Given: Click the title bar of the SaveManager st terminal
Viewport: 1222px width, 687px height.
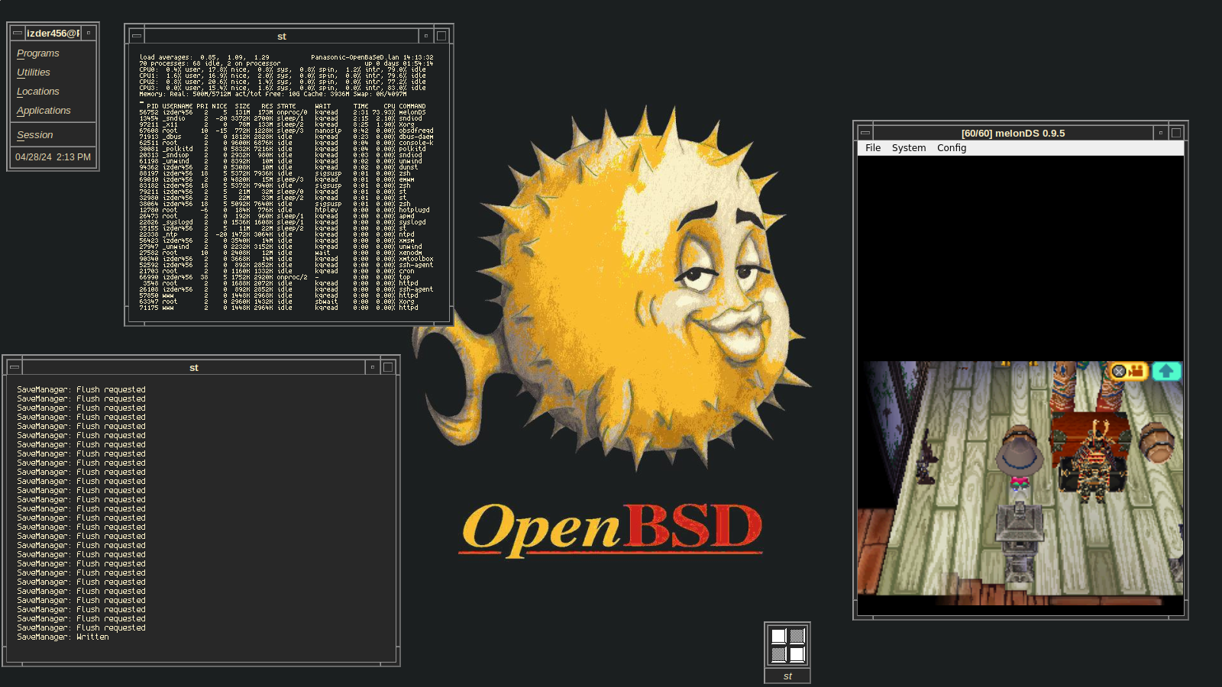Looking at the screenshot, I should (194, 367).
